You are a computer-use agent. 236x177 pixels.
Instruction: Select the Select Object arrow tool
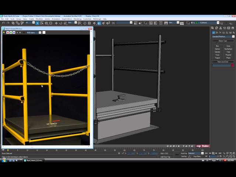[x=38, y=23]
